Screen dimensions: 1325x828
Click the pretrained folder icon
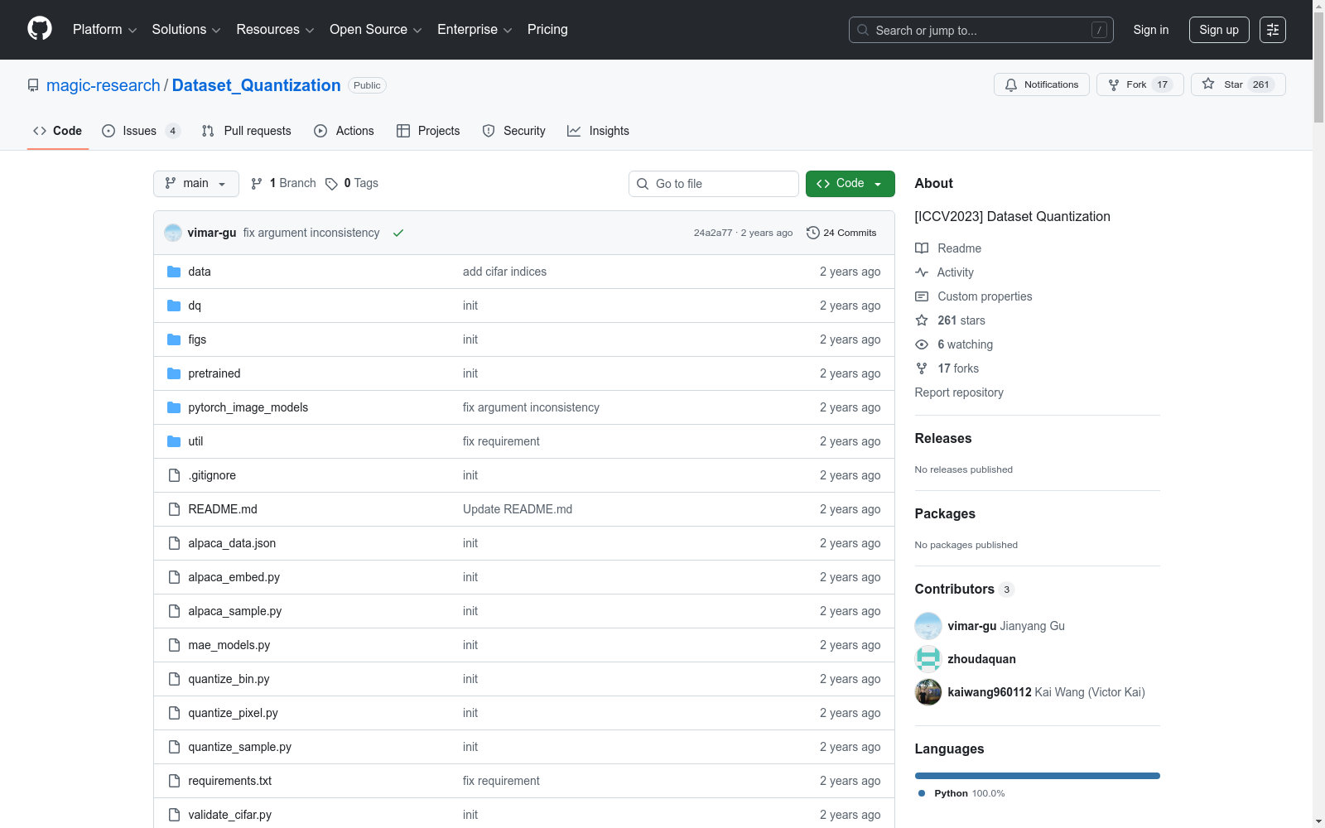[174, 373]
